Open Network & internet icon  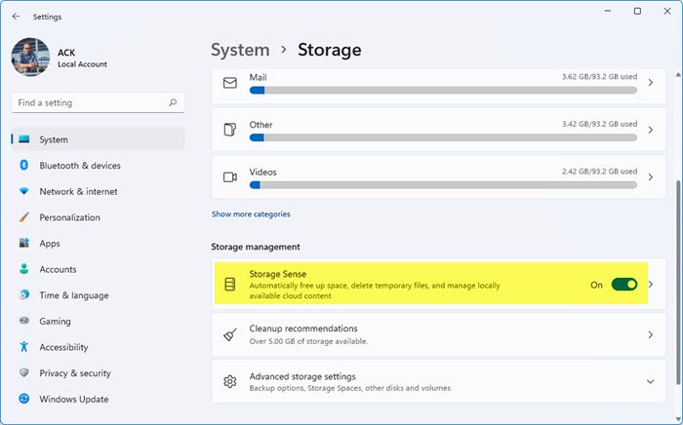pos(24,191)
